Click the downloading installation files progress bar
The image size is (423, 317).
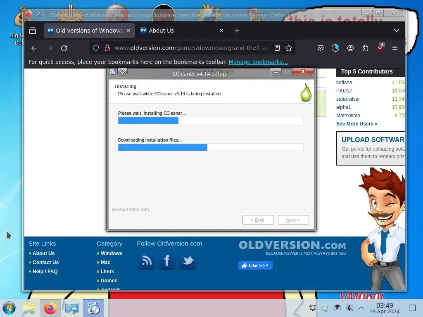point(211,147)
